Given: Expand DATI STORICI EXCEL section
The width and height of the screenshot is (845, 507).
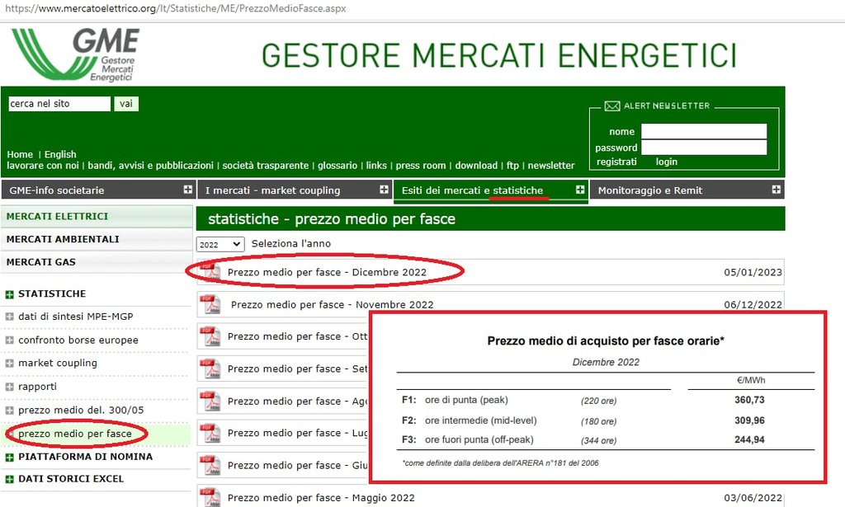Looking at the screenshot, I should pyautogui.click(x=9, y=480).
